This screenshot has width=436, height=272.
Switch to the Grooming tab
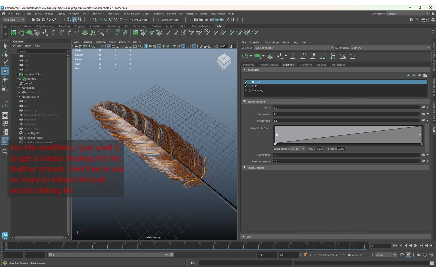point(305,65)
